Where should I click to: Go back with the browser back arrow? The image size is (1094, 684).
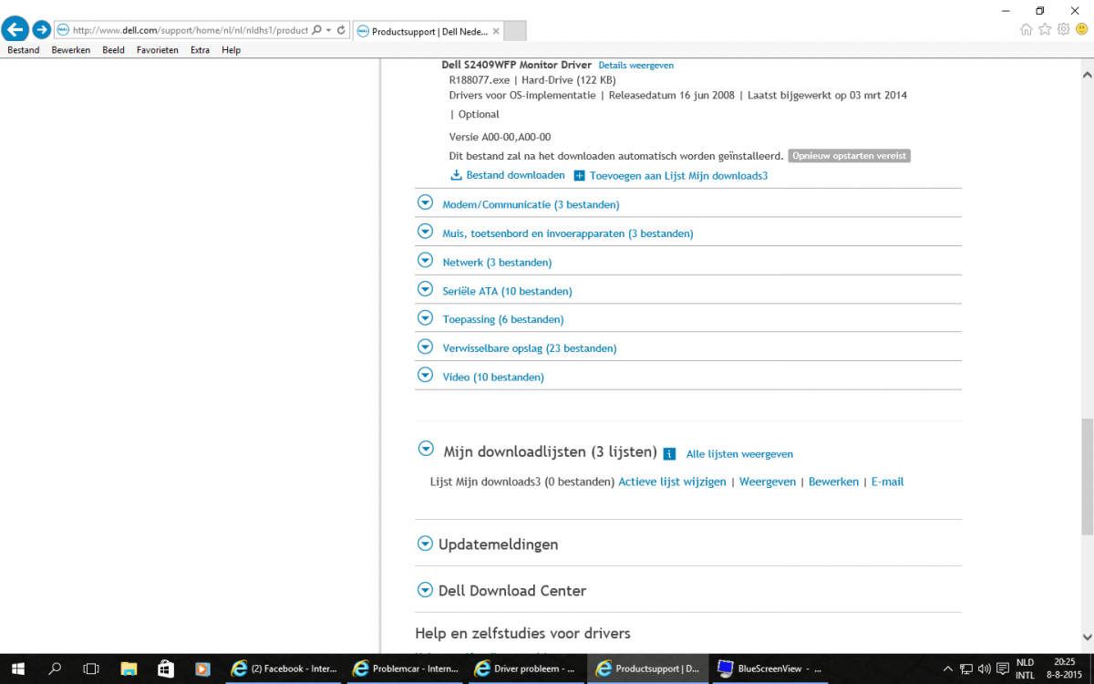[15, 29]
